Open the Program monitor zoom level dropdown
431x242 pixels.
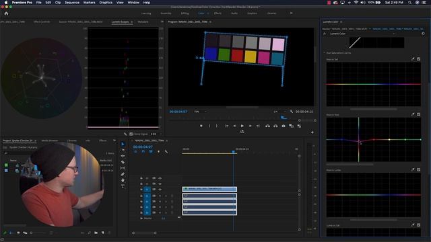(x=200, y=112)
